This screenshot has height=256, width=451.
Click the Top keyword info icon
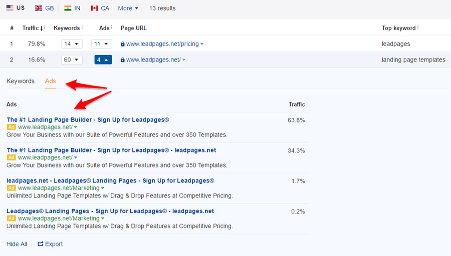[418, 28]
